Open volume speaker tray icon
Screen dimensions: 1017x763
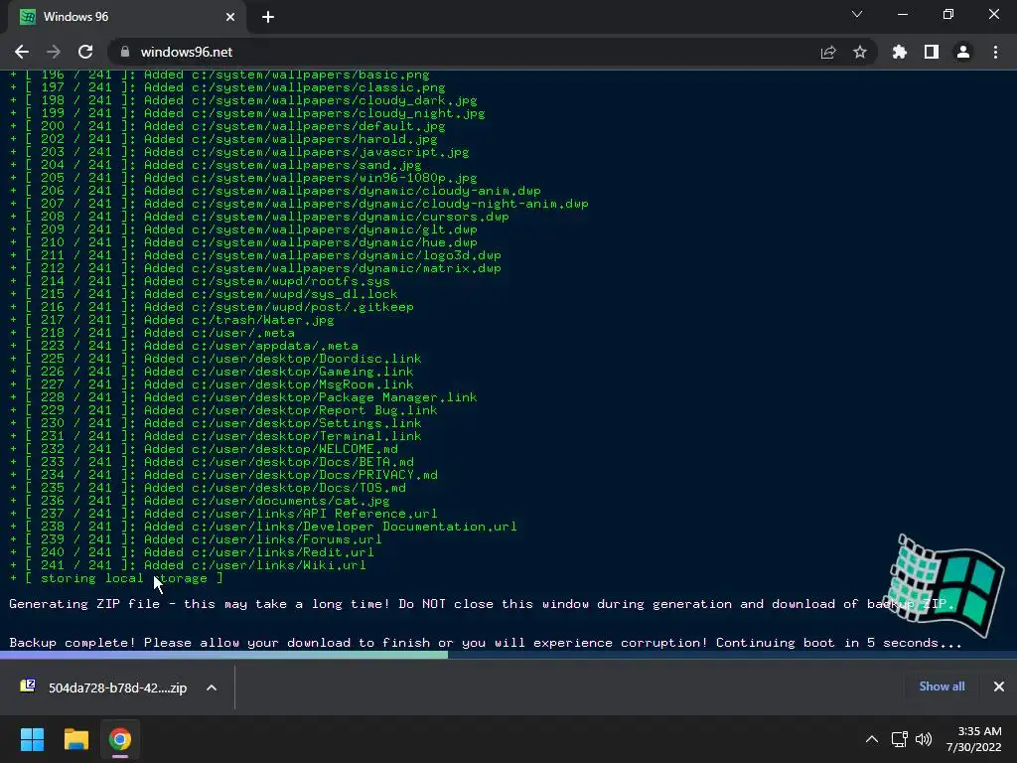(x=924, y=739)
